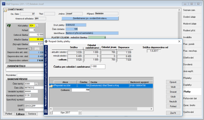204x120 pixels.
Task: Click the Opravit button
Action: (x=173, y=82)
